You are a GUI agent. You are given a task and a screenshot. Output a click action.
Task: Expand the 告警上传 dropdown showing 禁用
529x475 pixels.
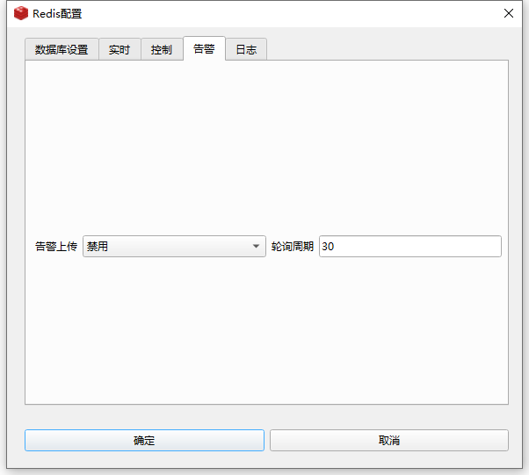tap(174, 247)
